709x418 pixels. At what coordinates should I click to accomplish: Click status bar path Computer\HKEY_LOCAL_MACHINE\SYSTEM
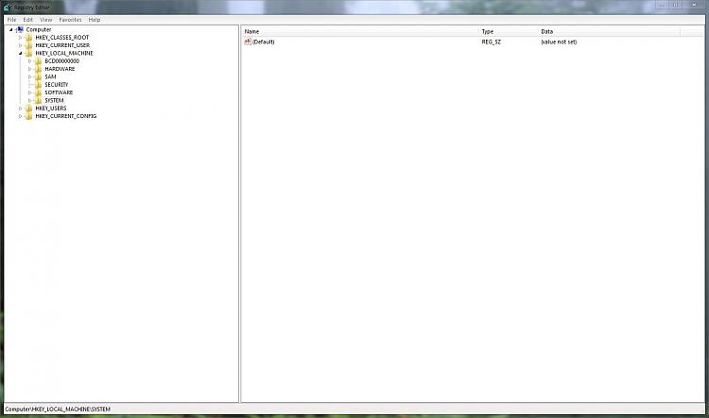58,410
